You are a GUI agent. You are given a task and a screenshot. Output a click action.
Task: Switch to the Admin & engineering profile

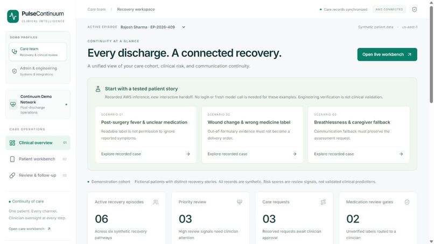(x=38, y=71)
